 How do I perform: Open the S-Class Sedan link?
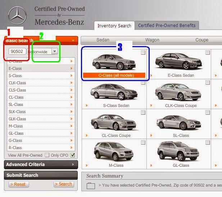(x=116, y=106)
